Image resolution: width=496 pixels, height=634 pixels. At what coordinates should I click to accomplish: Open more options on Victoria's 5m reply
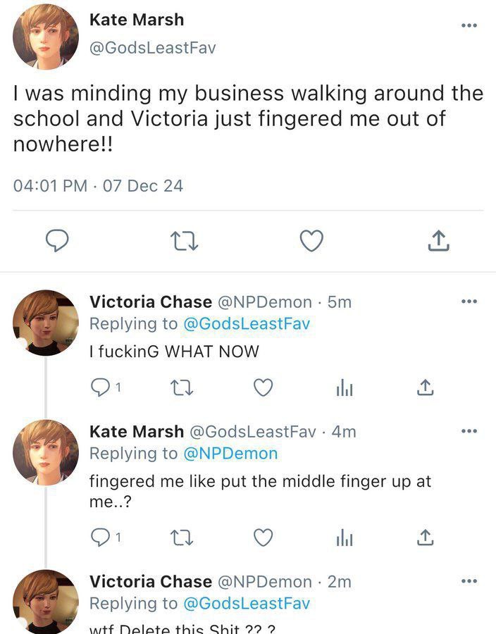(x=469, y=302)
